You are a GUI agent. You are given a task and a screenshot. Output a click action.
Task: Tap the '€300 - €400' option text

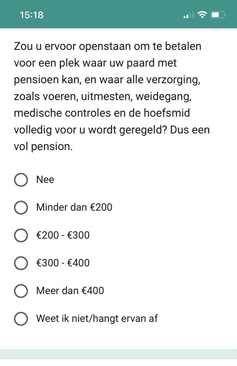[63, 263]
